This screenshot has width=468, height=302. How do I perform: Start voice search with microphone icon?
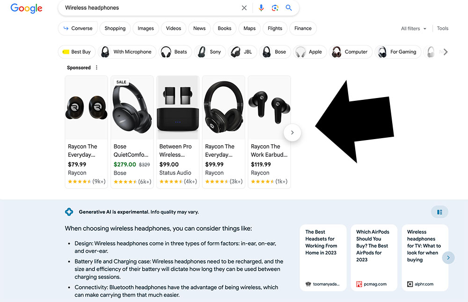261,8
